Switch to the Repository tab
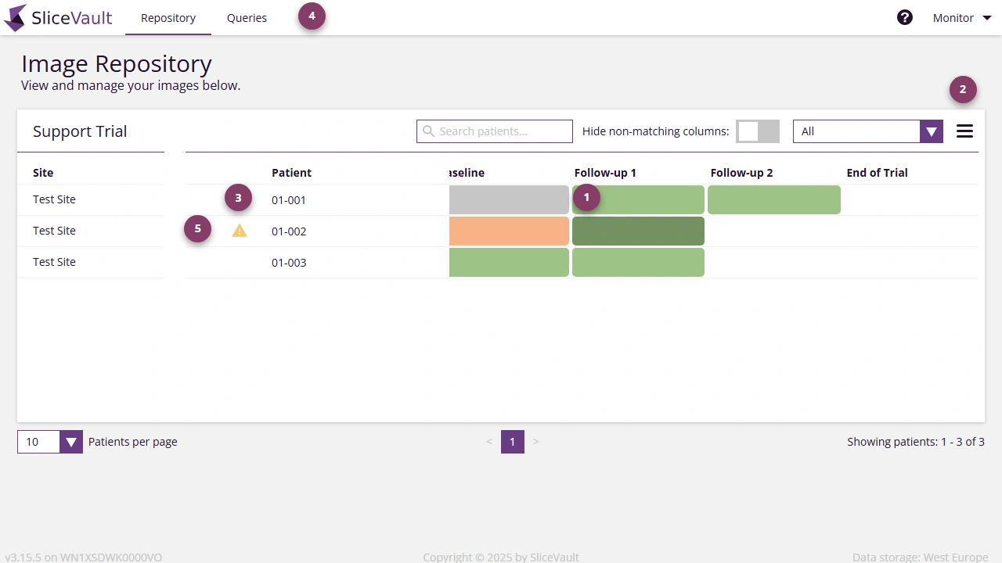The image size is (1002, 563). pos(168,17)
